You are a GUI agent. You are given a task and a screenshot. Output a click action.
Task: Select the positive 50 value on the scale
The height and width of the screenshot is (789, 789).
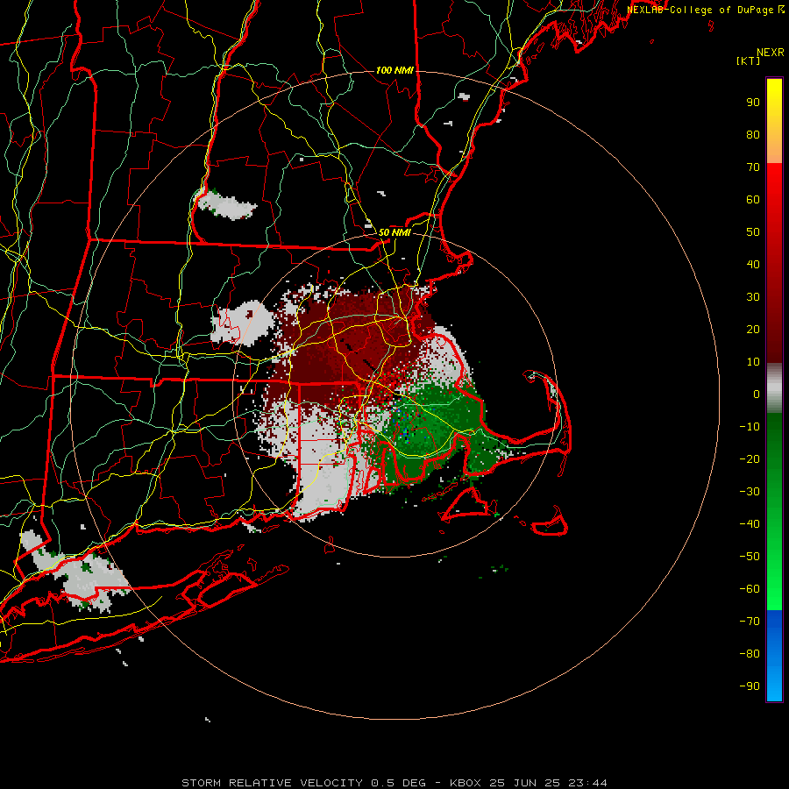753,232
